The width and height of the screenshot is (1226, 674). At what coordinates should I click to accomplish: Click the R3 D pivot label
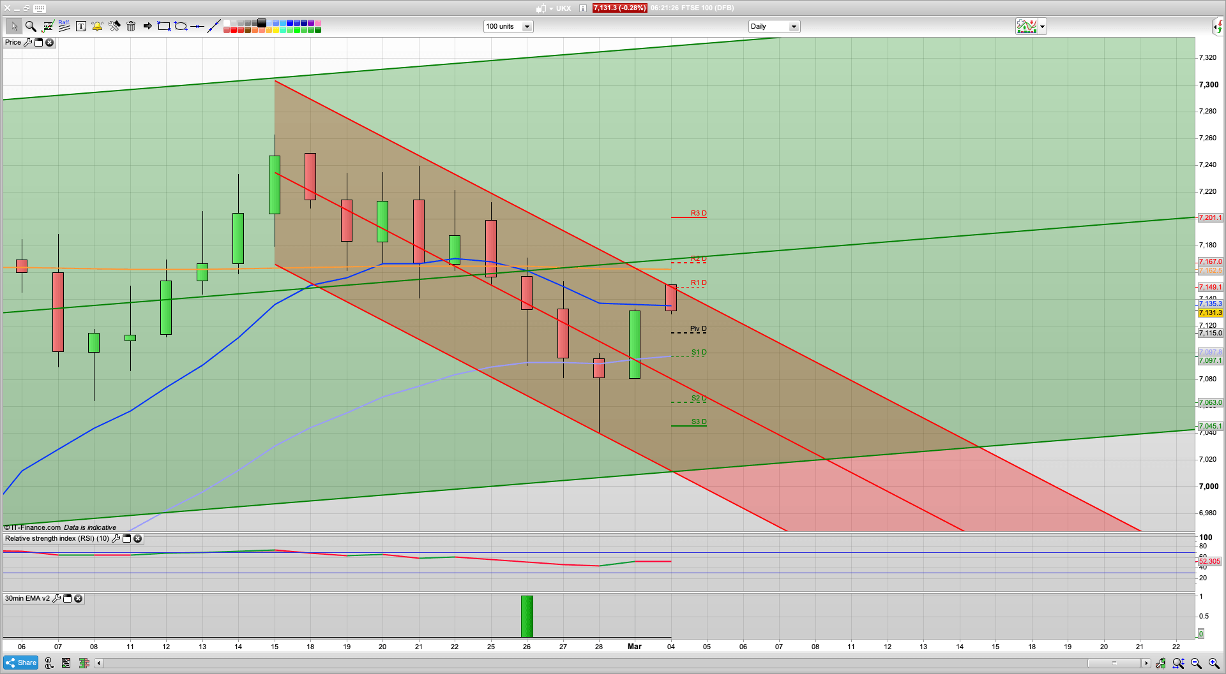699,213
